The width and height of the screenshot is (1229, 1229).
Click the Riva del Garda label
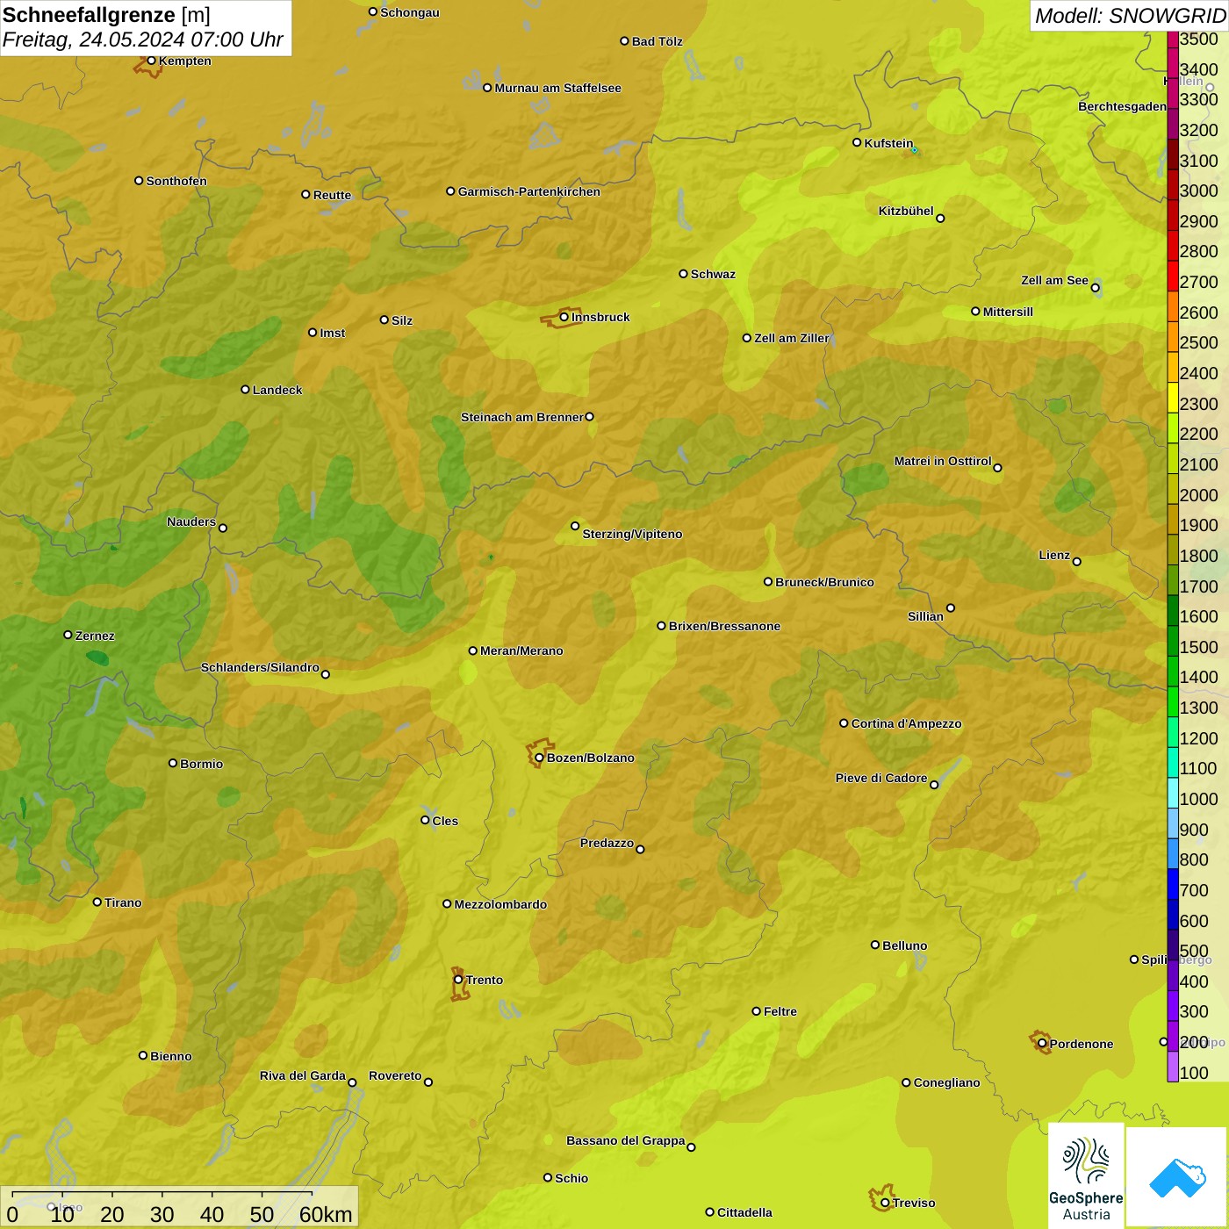tap(303, 1075)
